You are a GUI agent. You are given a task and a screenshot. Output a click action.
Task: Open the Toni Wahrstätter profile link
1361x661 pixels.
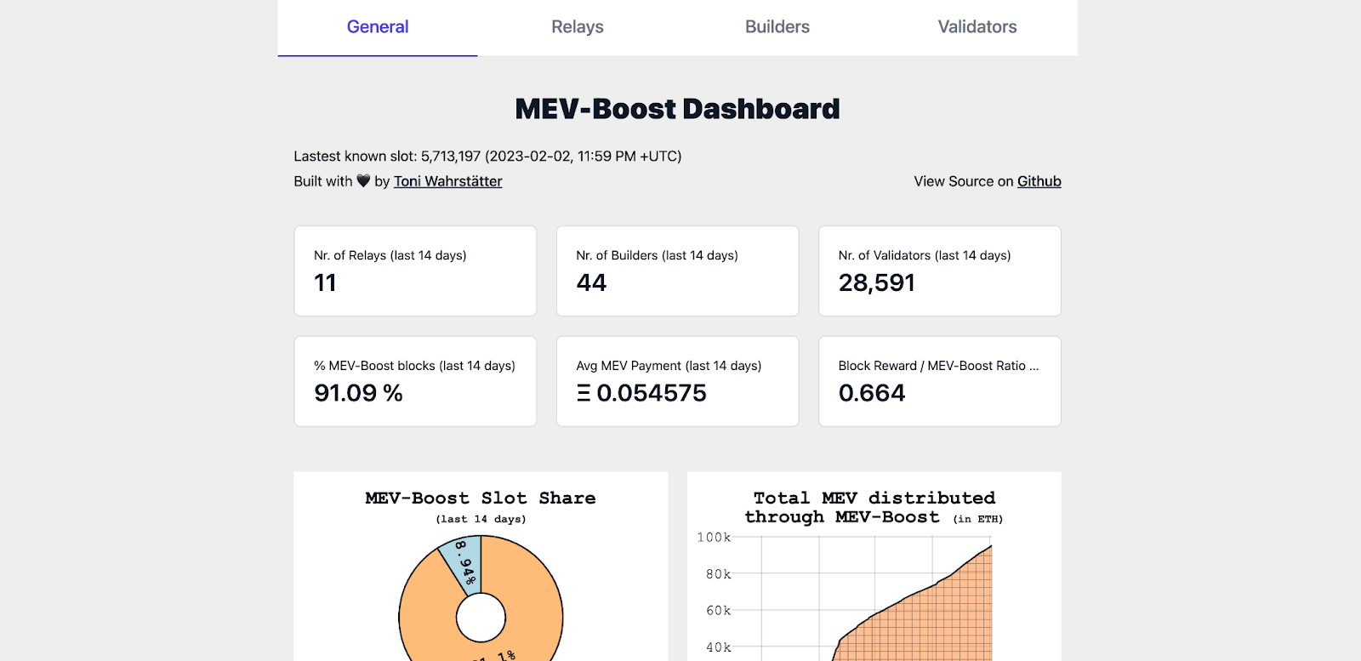(x=447, y=181)
